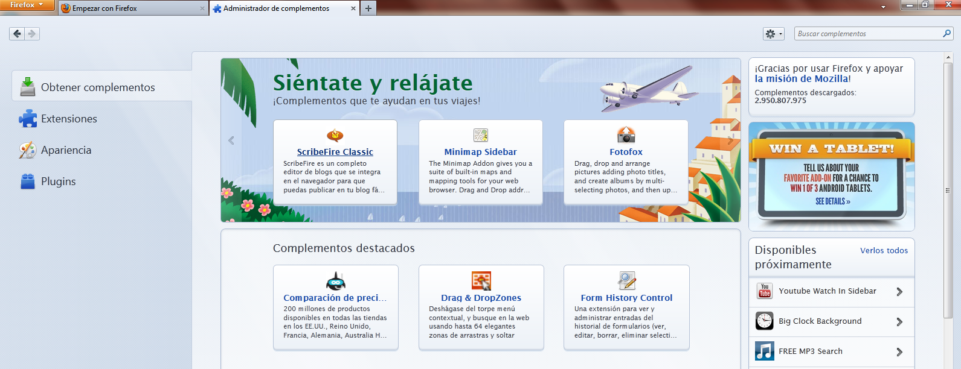961x369 pixels.
Task: Click the Minimap Sidebar map icon
Action: click(480, 135)
